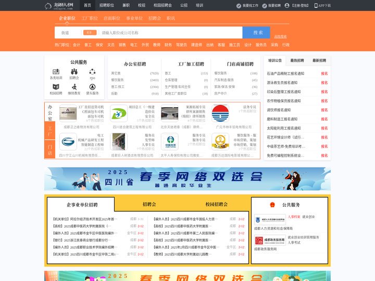The width and height of the screenshot is (375, 281).
Task: Switch to 校园招聘会 tab in yellow panel
Action: [217, 205]
